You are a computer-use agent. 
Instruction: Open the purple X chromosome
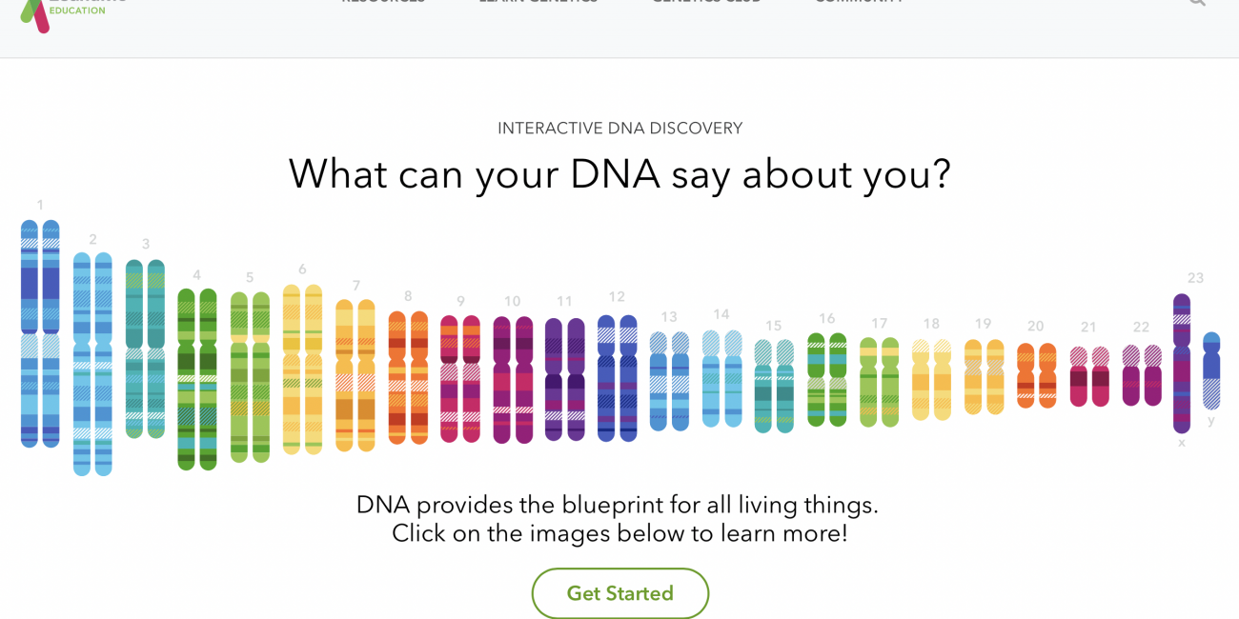pyautogui.click(x=1182, y=364)
